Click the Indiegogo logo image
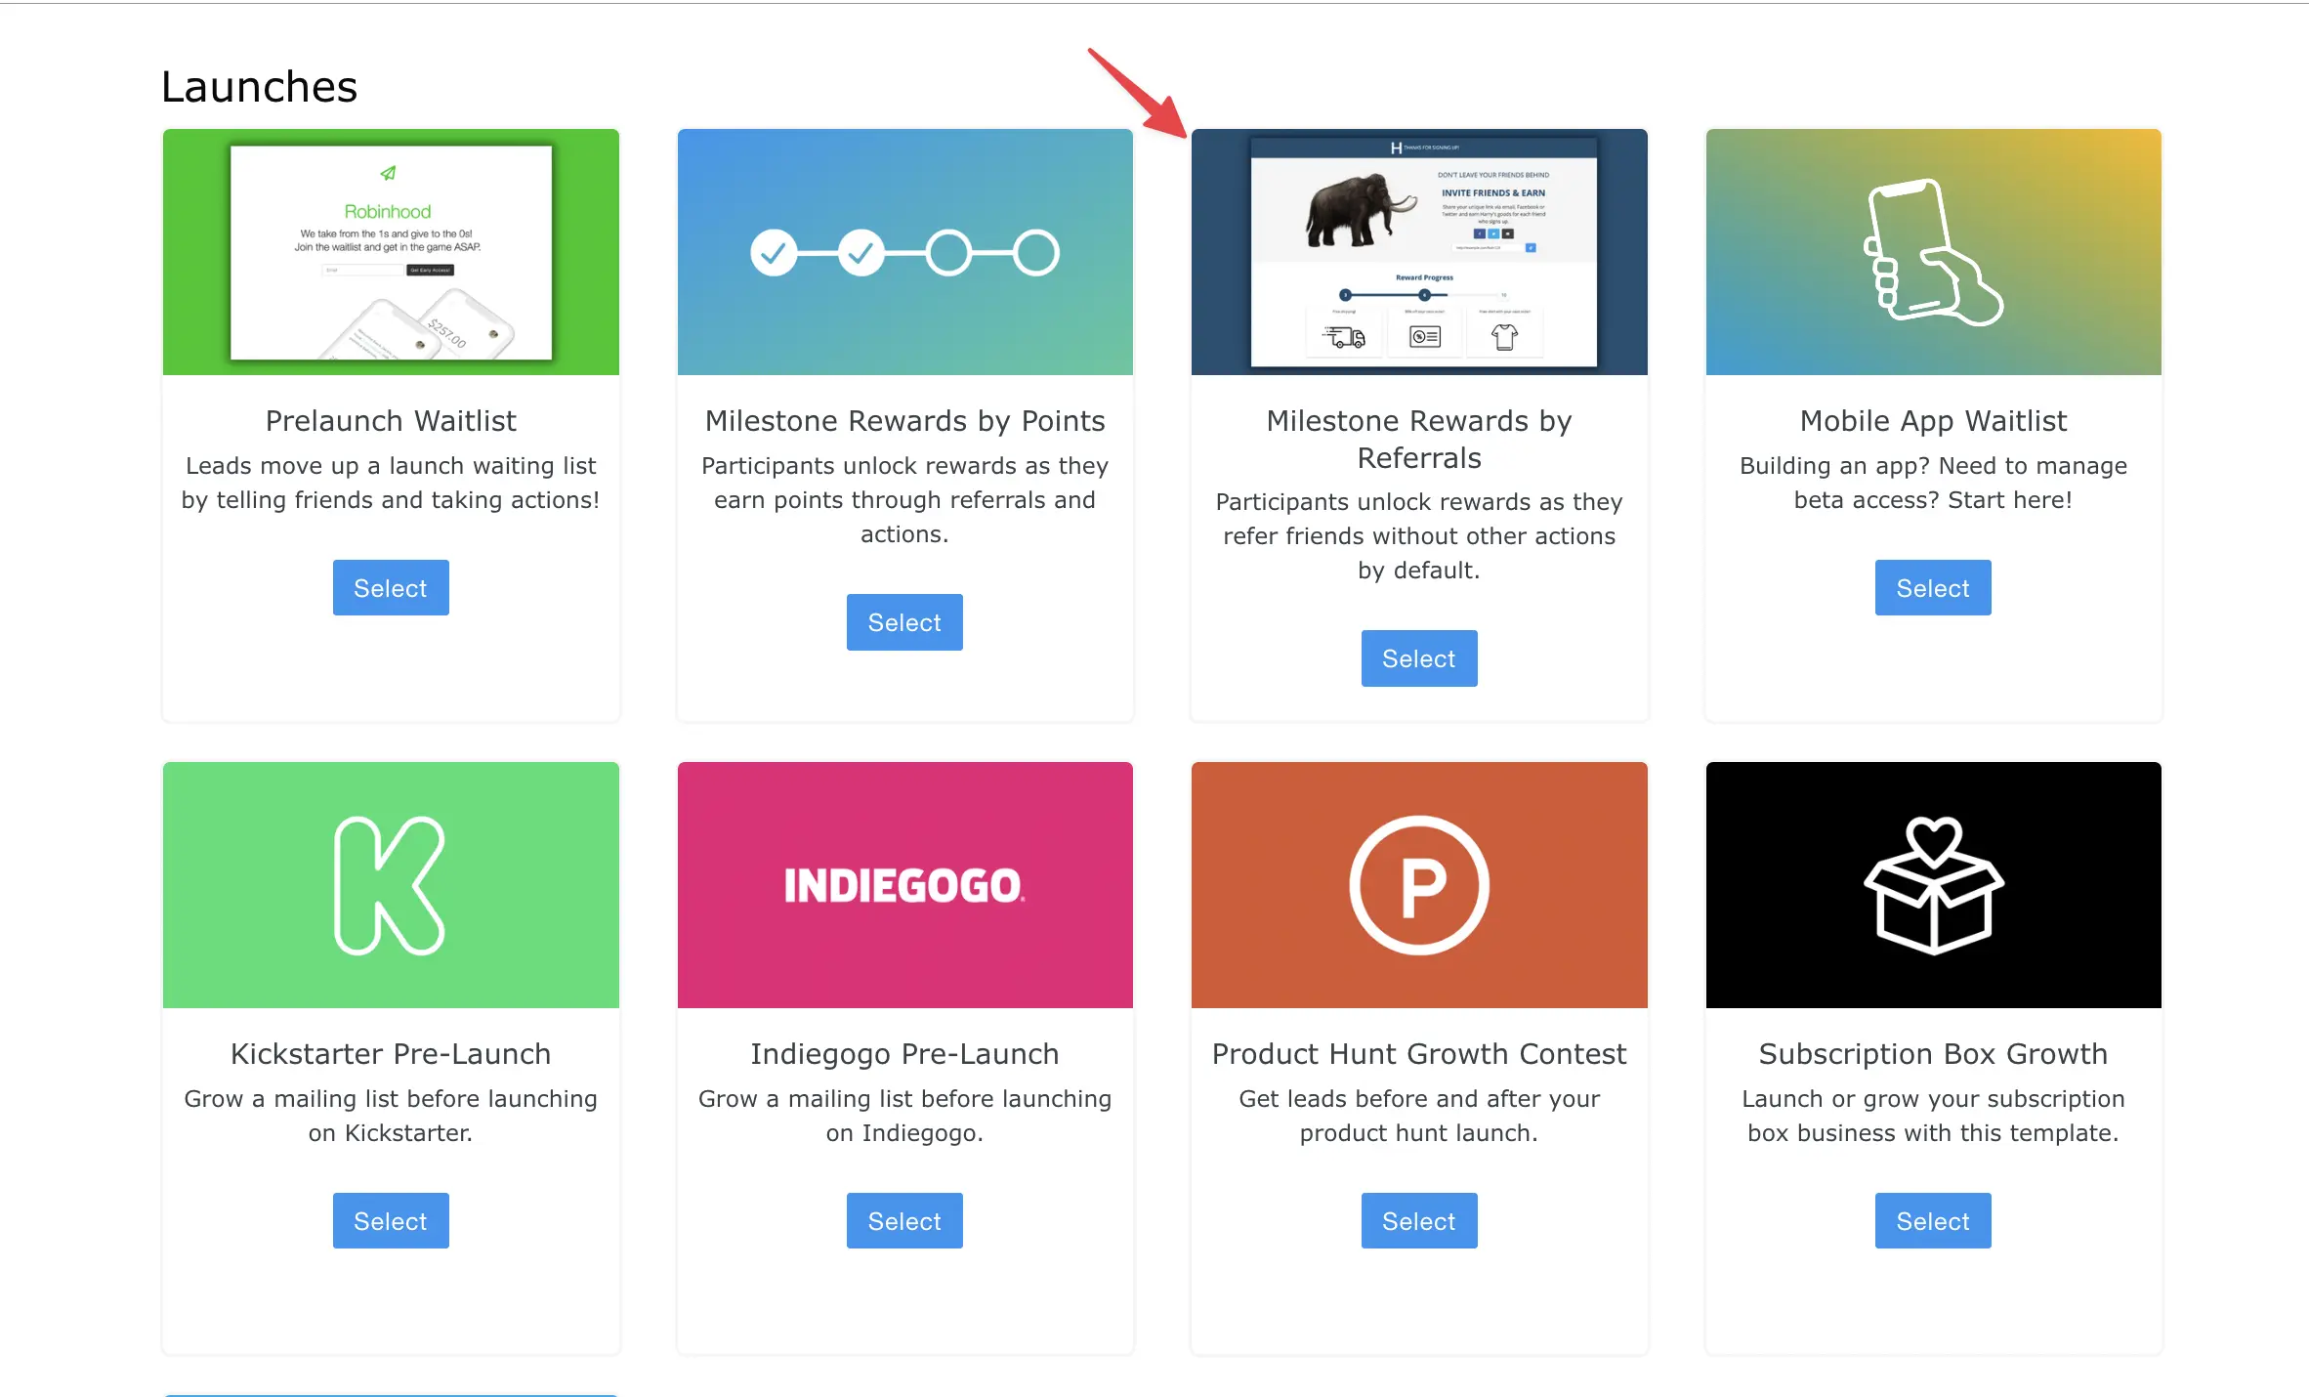The width and height of the screenshot is (2309, 1397). 904,885
